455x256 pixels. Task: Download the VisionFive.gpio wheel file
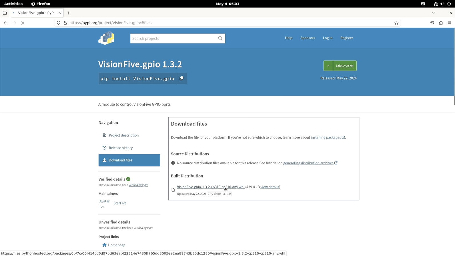click(x=211, y=187)
